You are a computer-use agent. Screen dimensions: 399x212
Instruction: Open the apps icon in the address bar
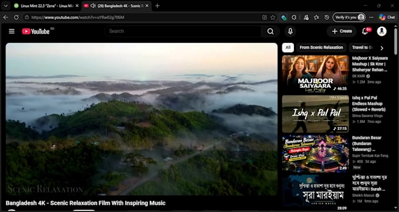pos(265,17)
